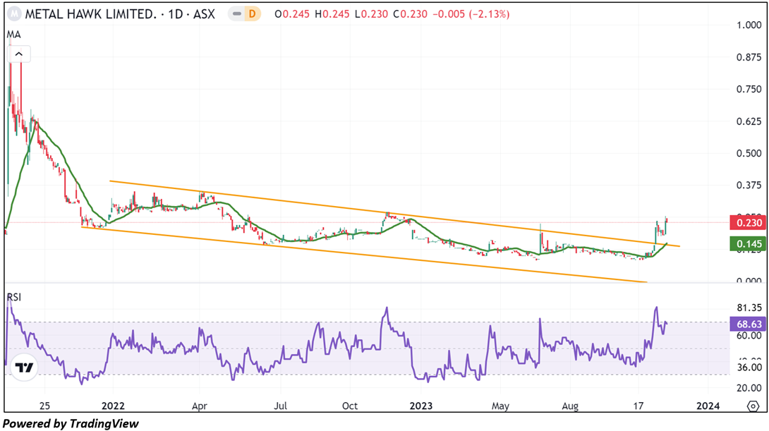Image resolution: width=769 pixels, height=431 pixels.
Task: Click the 0.875 price scale label
Action: click(x=749, y=57)
